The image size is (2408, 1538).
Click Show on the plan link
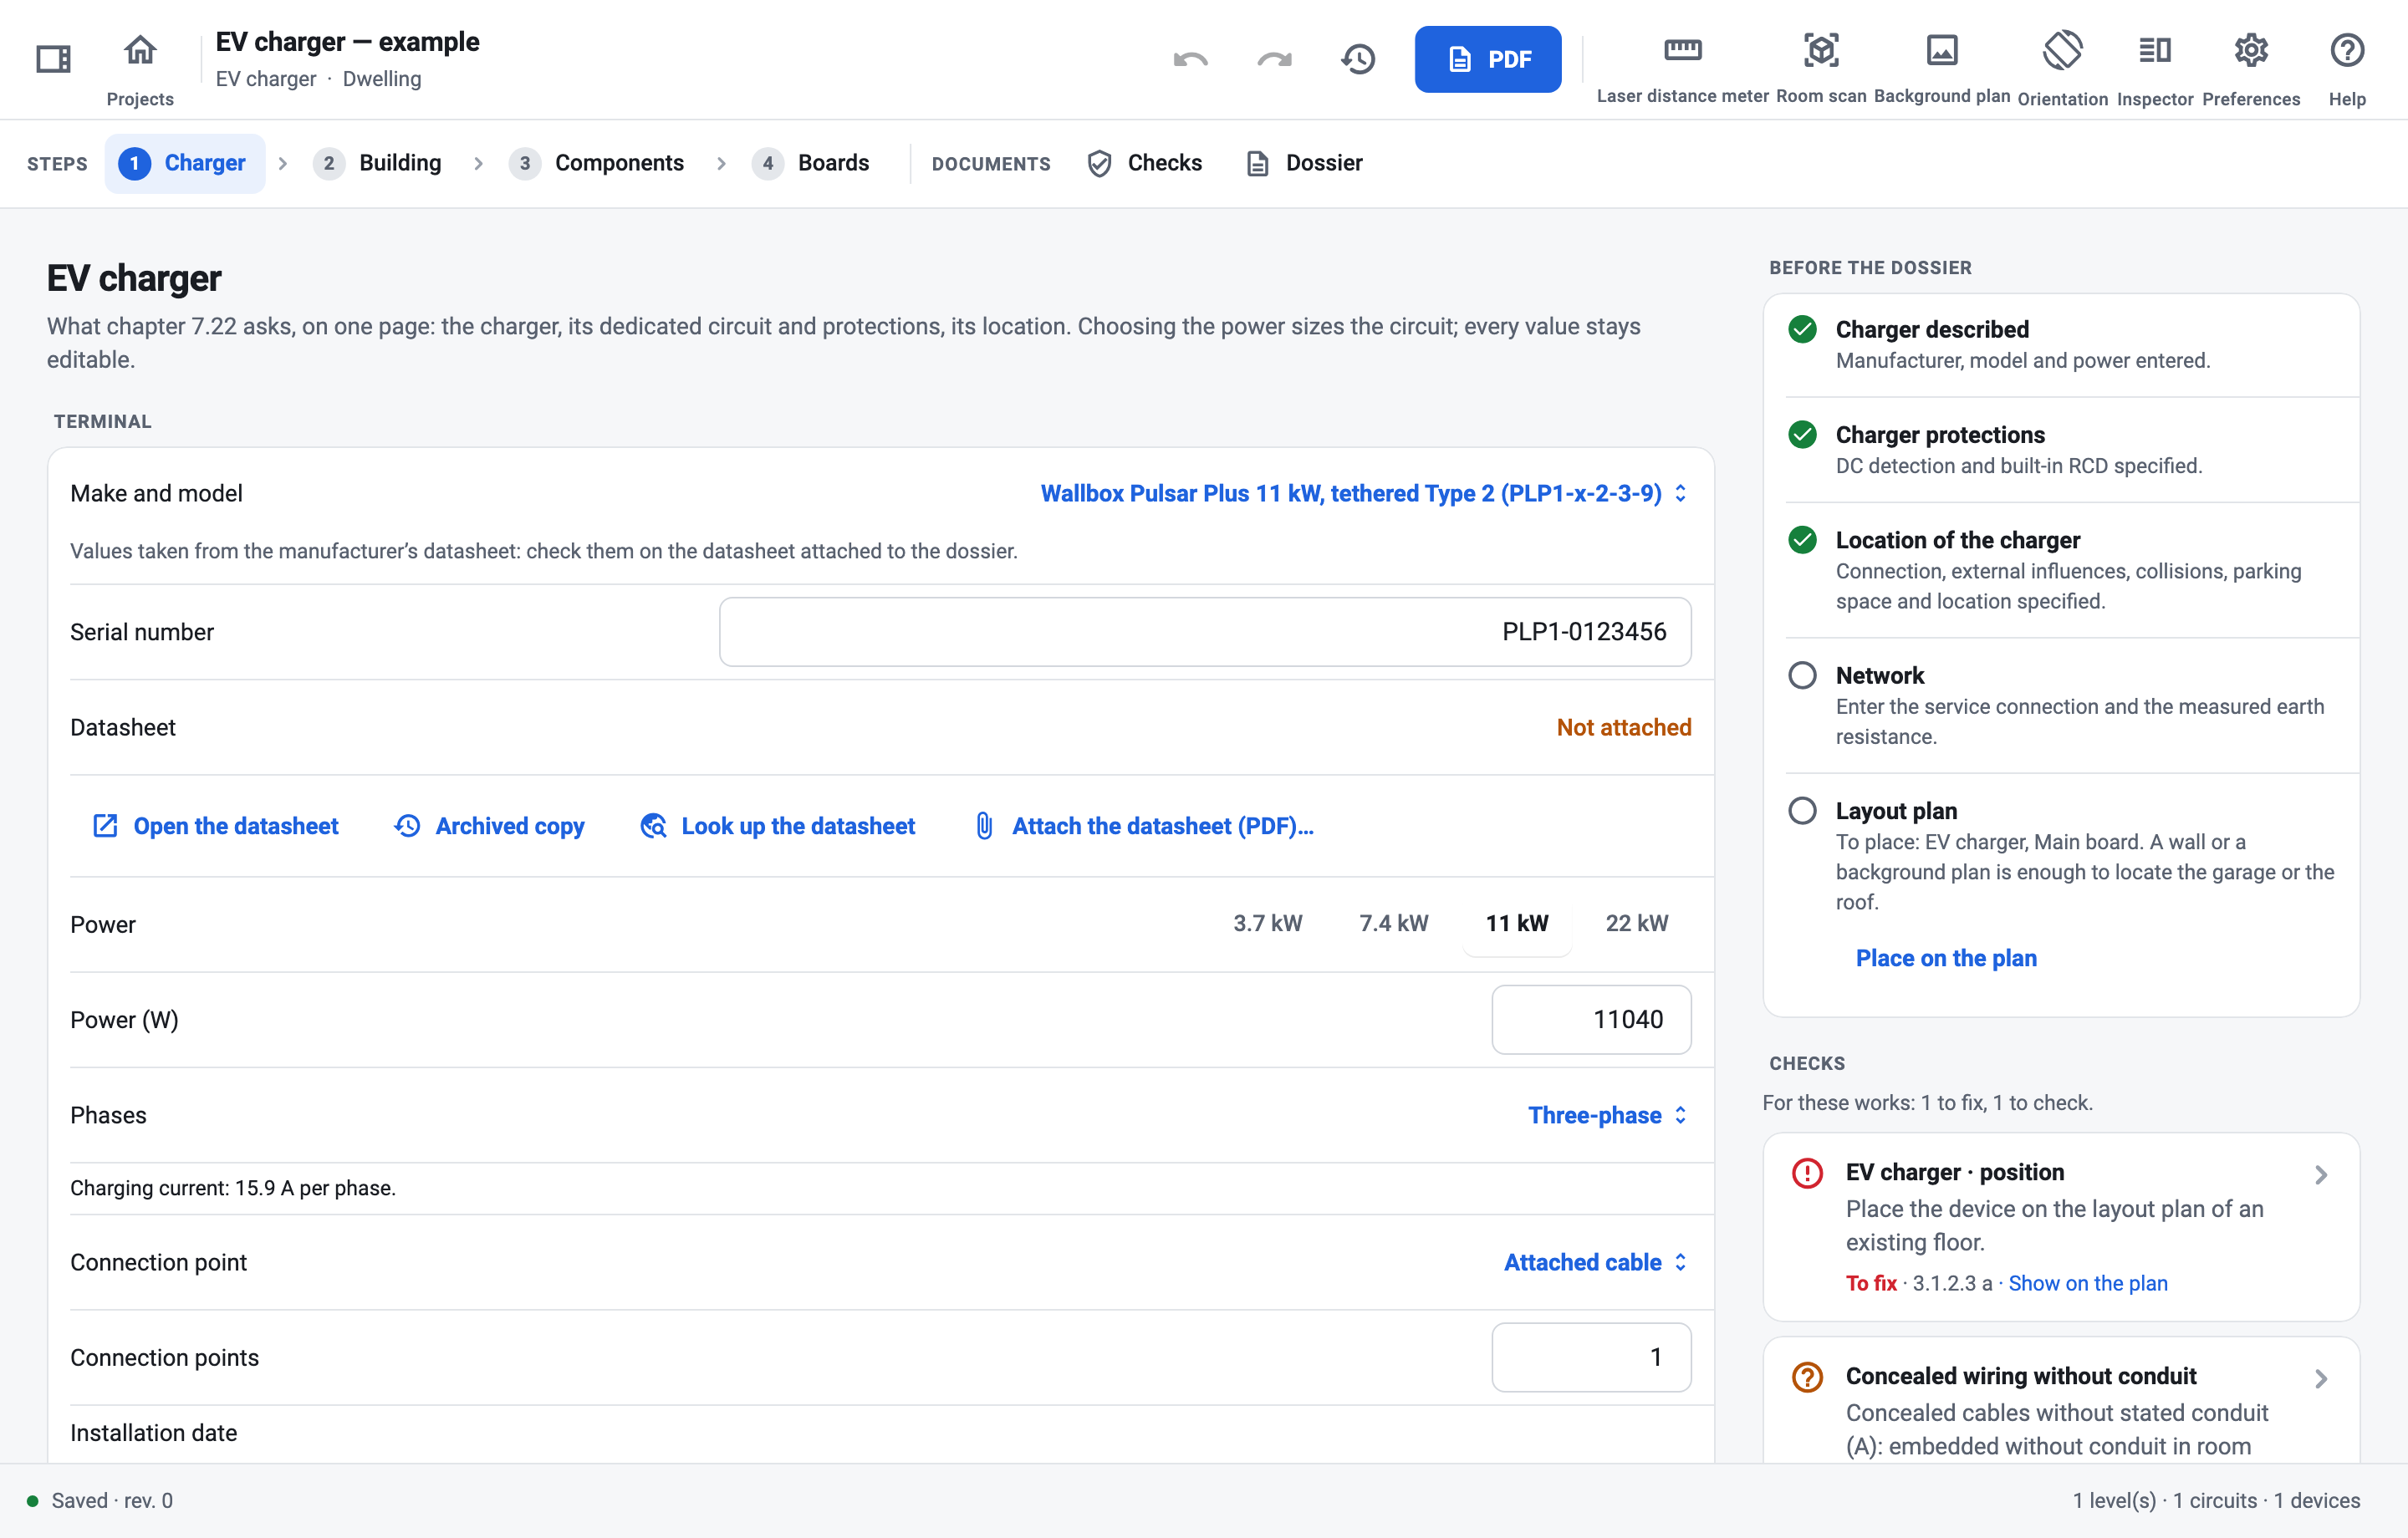2088,1283
